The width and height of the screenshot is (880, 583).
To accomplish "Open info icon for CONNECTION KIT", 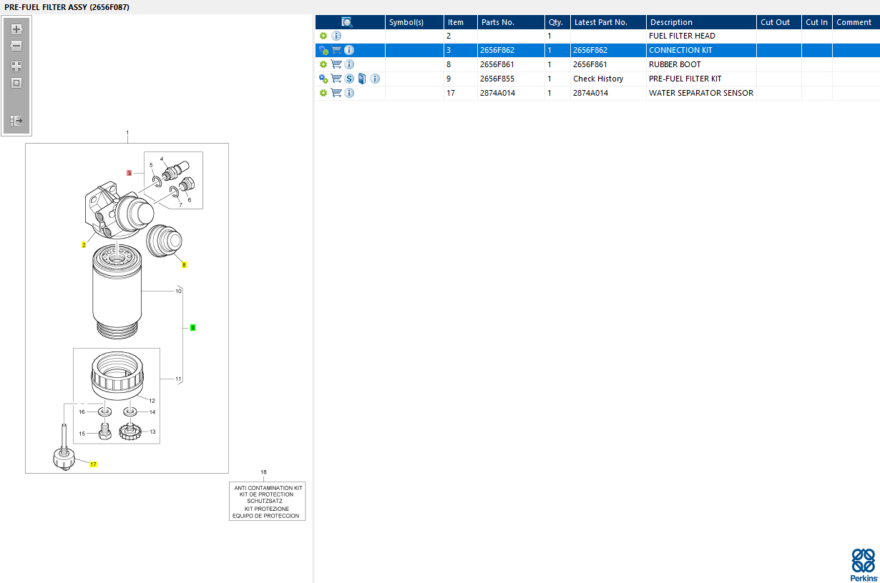I will (349, 50).
